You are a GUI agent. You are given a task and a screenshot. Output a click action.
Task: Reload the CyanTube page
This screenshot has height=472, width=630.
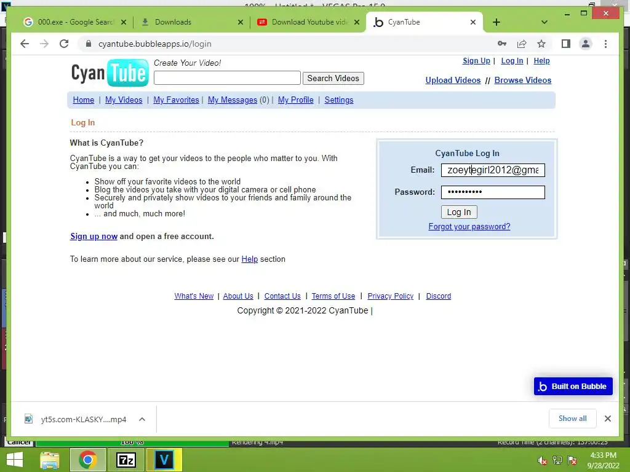pos(64,44)
